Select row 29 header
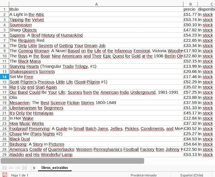 click(4, 155)
